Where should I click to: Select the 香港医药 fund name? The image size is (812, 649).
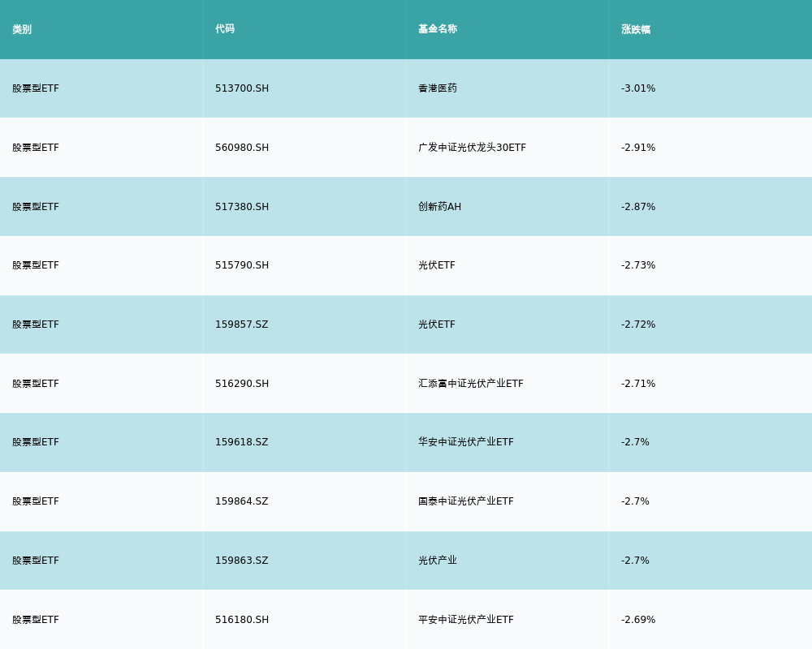pyautogui.click(x=438, y=88)
